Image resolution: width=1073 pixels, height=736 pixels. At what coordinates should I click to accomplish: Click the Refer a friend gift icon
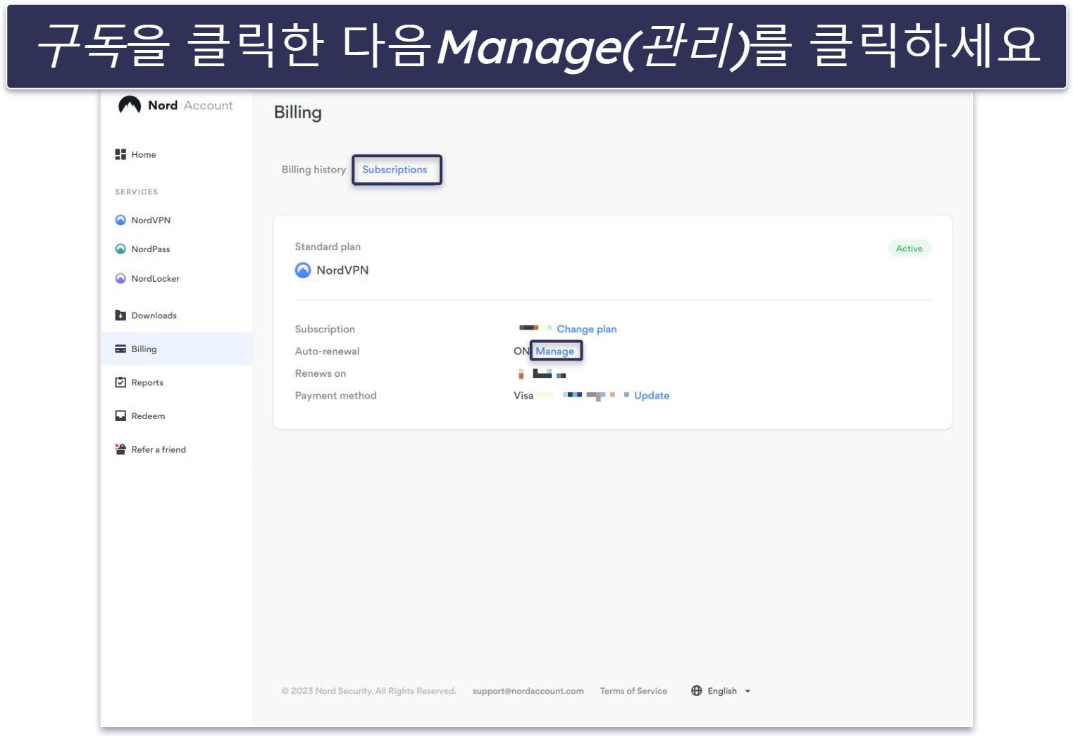(x=120, y=449)
